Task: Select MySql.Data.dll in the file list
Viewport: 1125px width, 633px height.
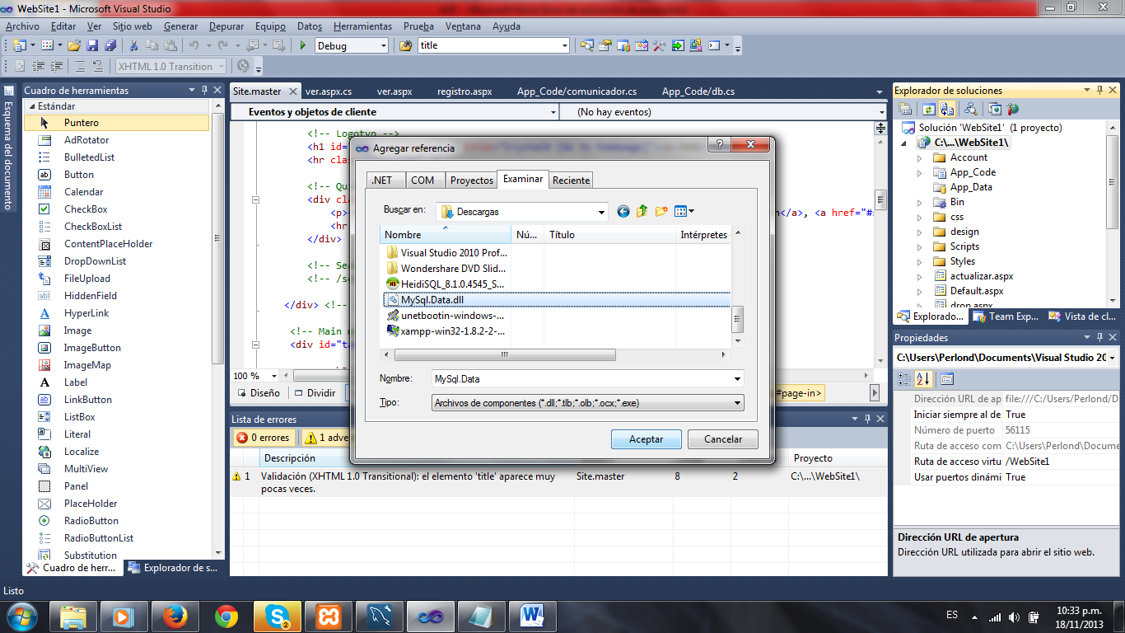Action: 557,300
